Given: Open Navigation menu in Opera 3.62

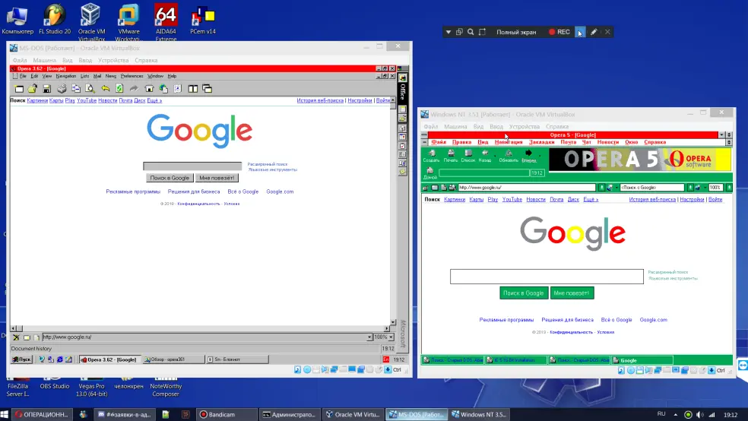Looking at the screenshot, I should click(66, 76).
